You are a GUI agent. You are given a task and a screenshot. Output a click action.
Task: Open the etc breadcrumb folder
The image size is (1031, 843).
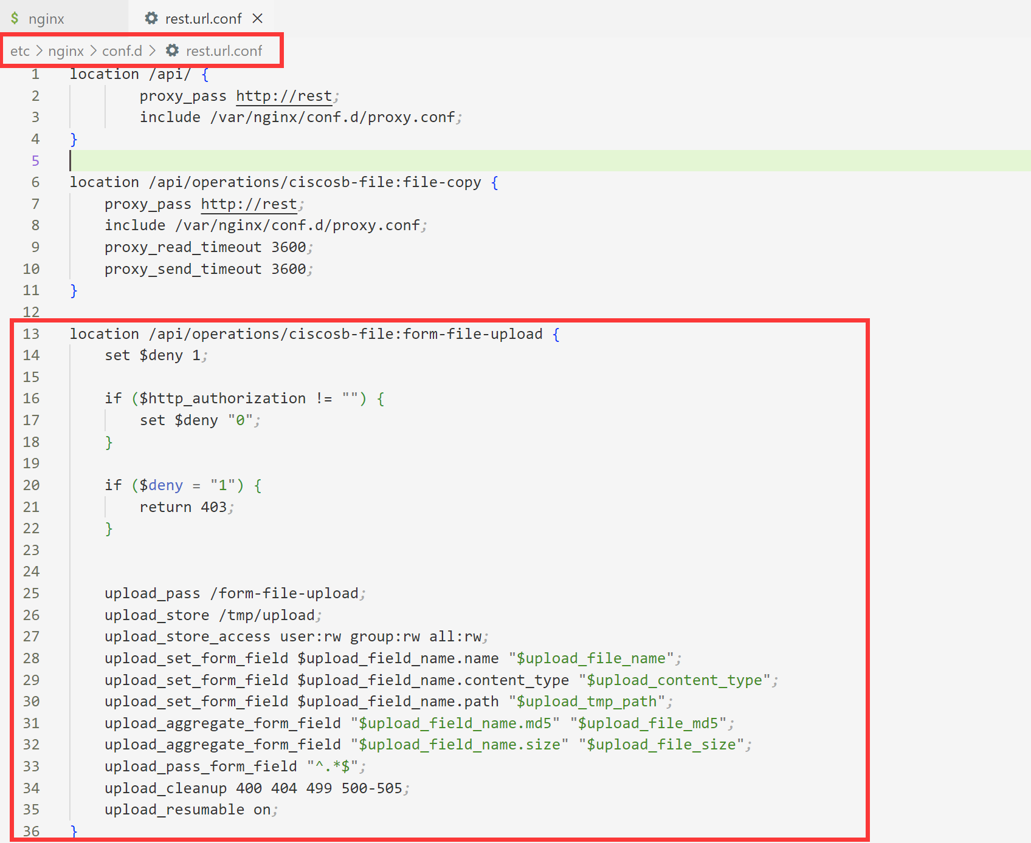click(19, 51)
